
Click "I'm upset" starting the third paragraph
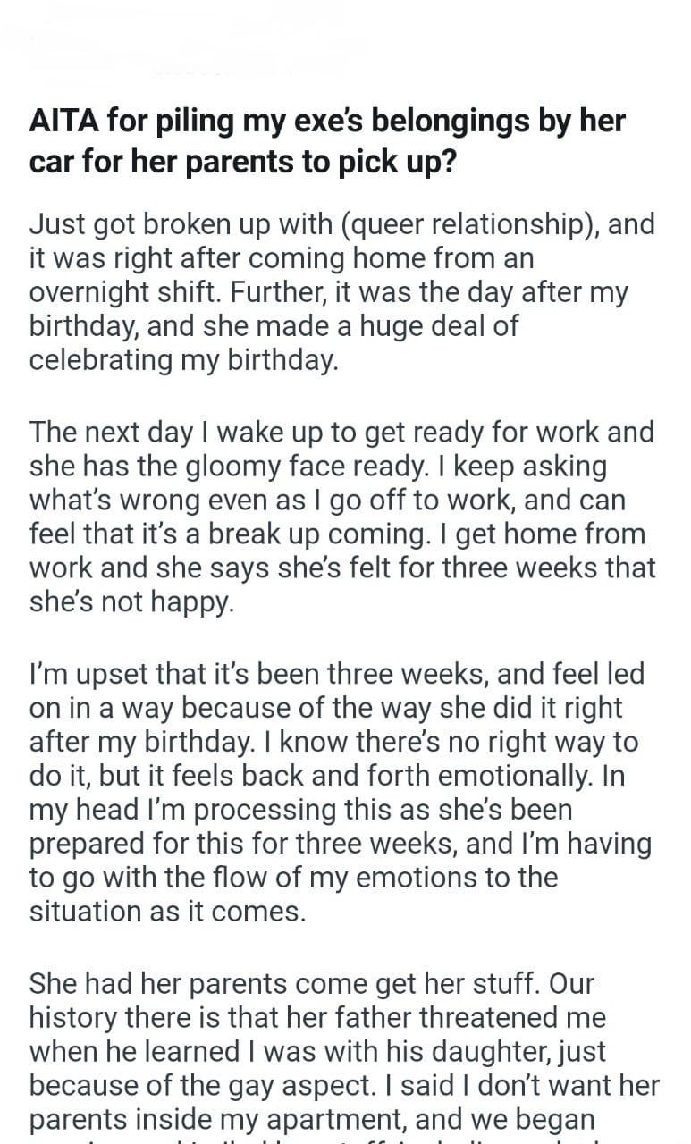pos(89,673)
